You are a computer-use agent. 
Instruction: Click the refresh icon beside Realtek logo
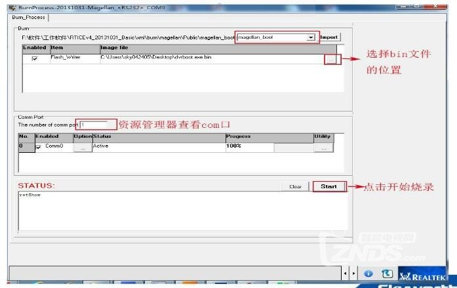click(x=387, y=272)
